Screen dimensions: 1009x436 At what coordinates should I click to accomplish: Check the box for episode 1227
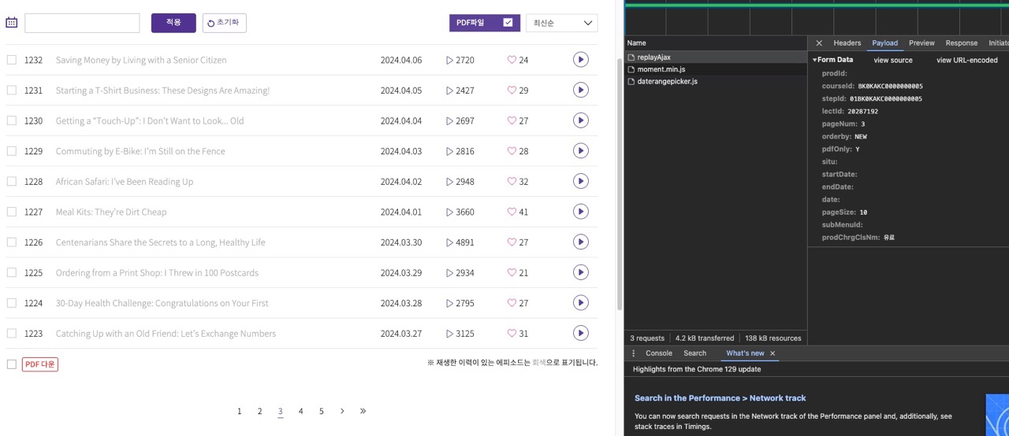pyautogui.click(x=12, y=212)
